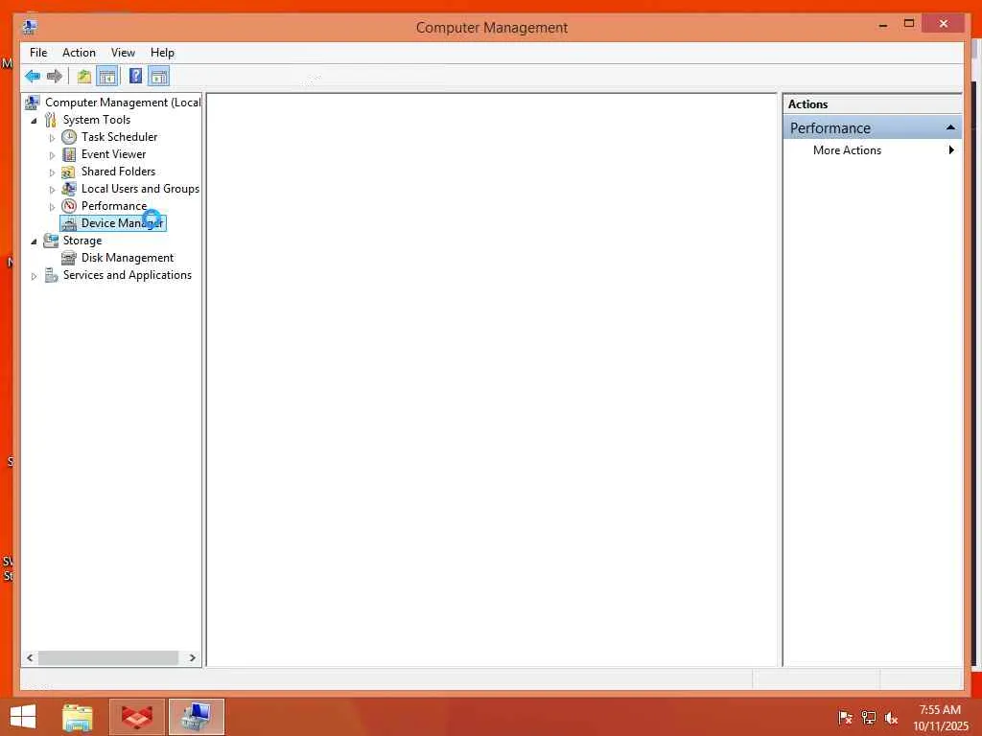Click the Services and Applications icon
Screen dimensions: 982x736
click(51, 275)
